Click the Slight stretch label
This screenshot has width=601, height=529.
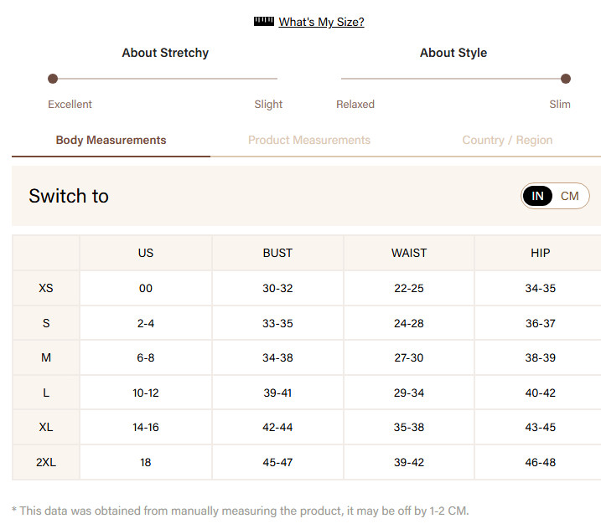[x=268, y=104]
